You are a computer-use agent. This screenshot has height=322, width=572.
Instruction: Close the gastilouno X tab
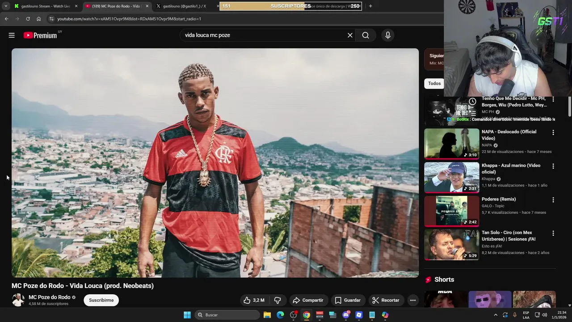[x=218, y=6]
